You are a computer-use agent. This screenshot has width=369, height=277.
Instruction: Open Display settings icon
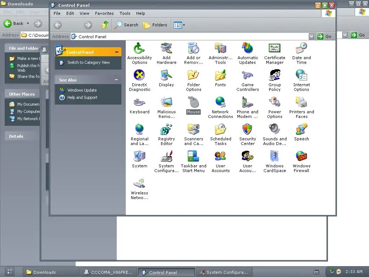tap(166, 78)
